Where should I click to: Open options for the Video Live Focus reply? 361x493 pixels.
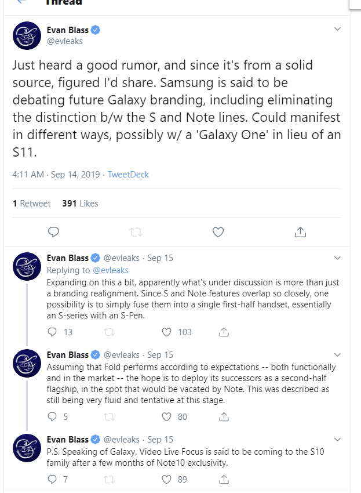pos(338,439)
